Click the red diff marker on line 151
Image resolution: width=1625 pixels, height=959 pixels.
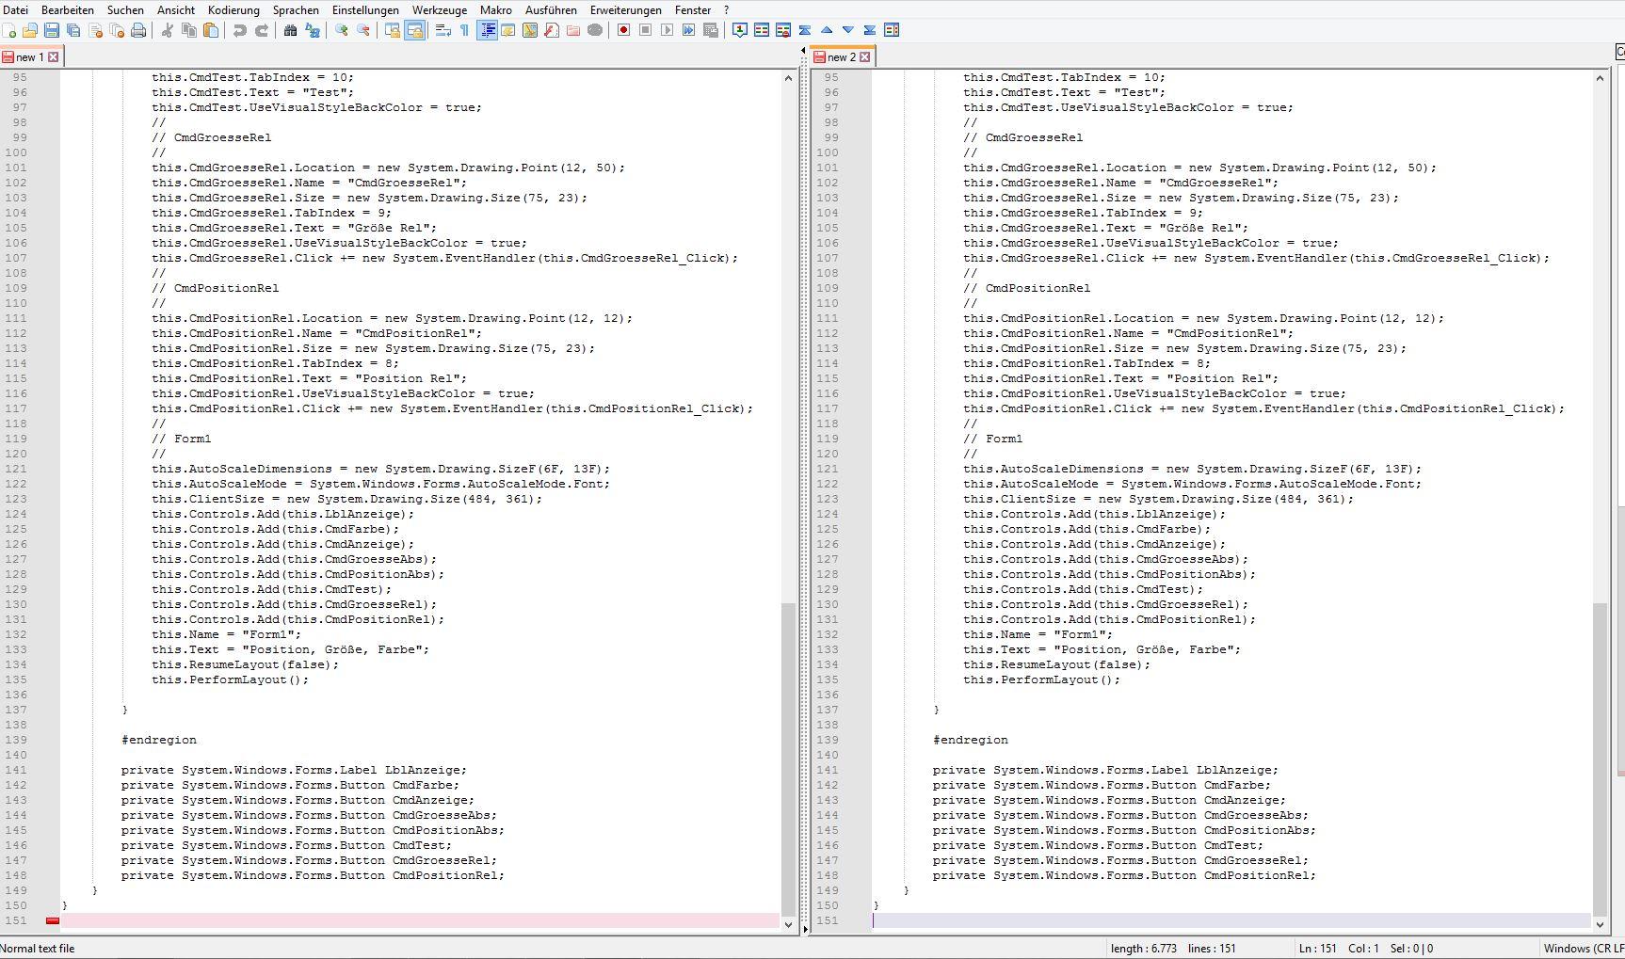(53, 920)
